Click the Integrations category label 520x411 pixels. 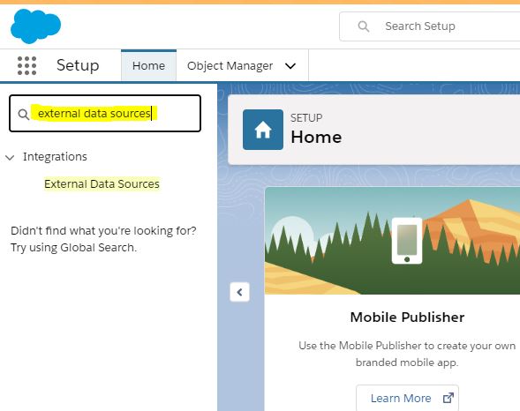(x=55, y=157)
